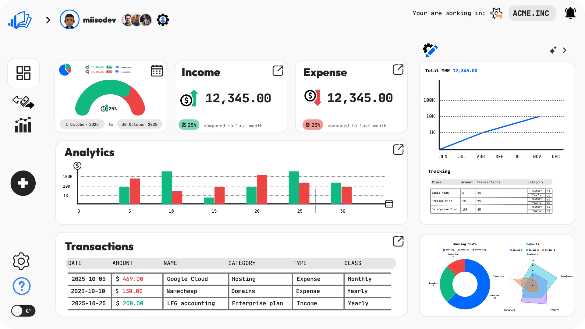Change end date via 30 October 2025 button
This screenshot has width=585, height=329.
click(139, 124)
